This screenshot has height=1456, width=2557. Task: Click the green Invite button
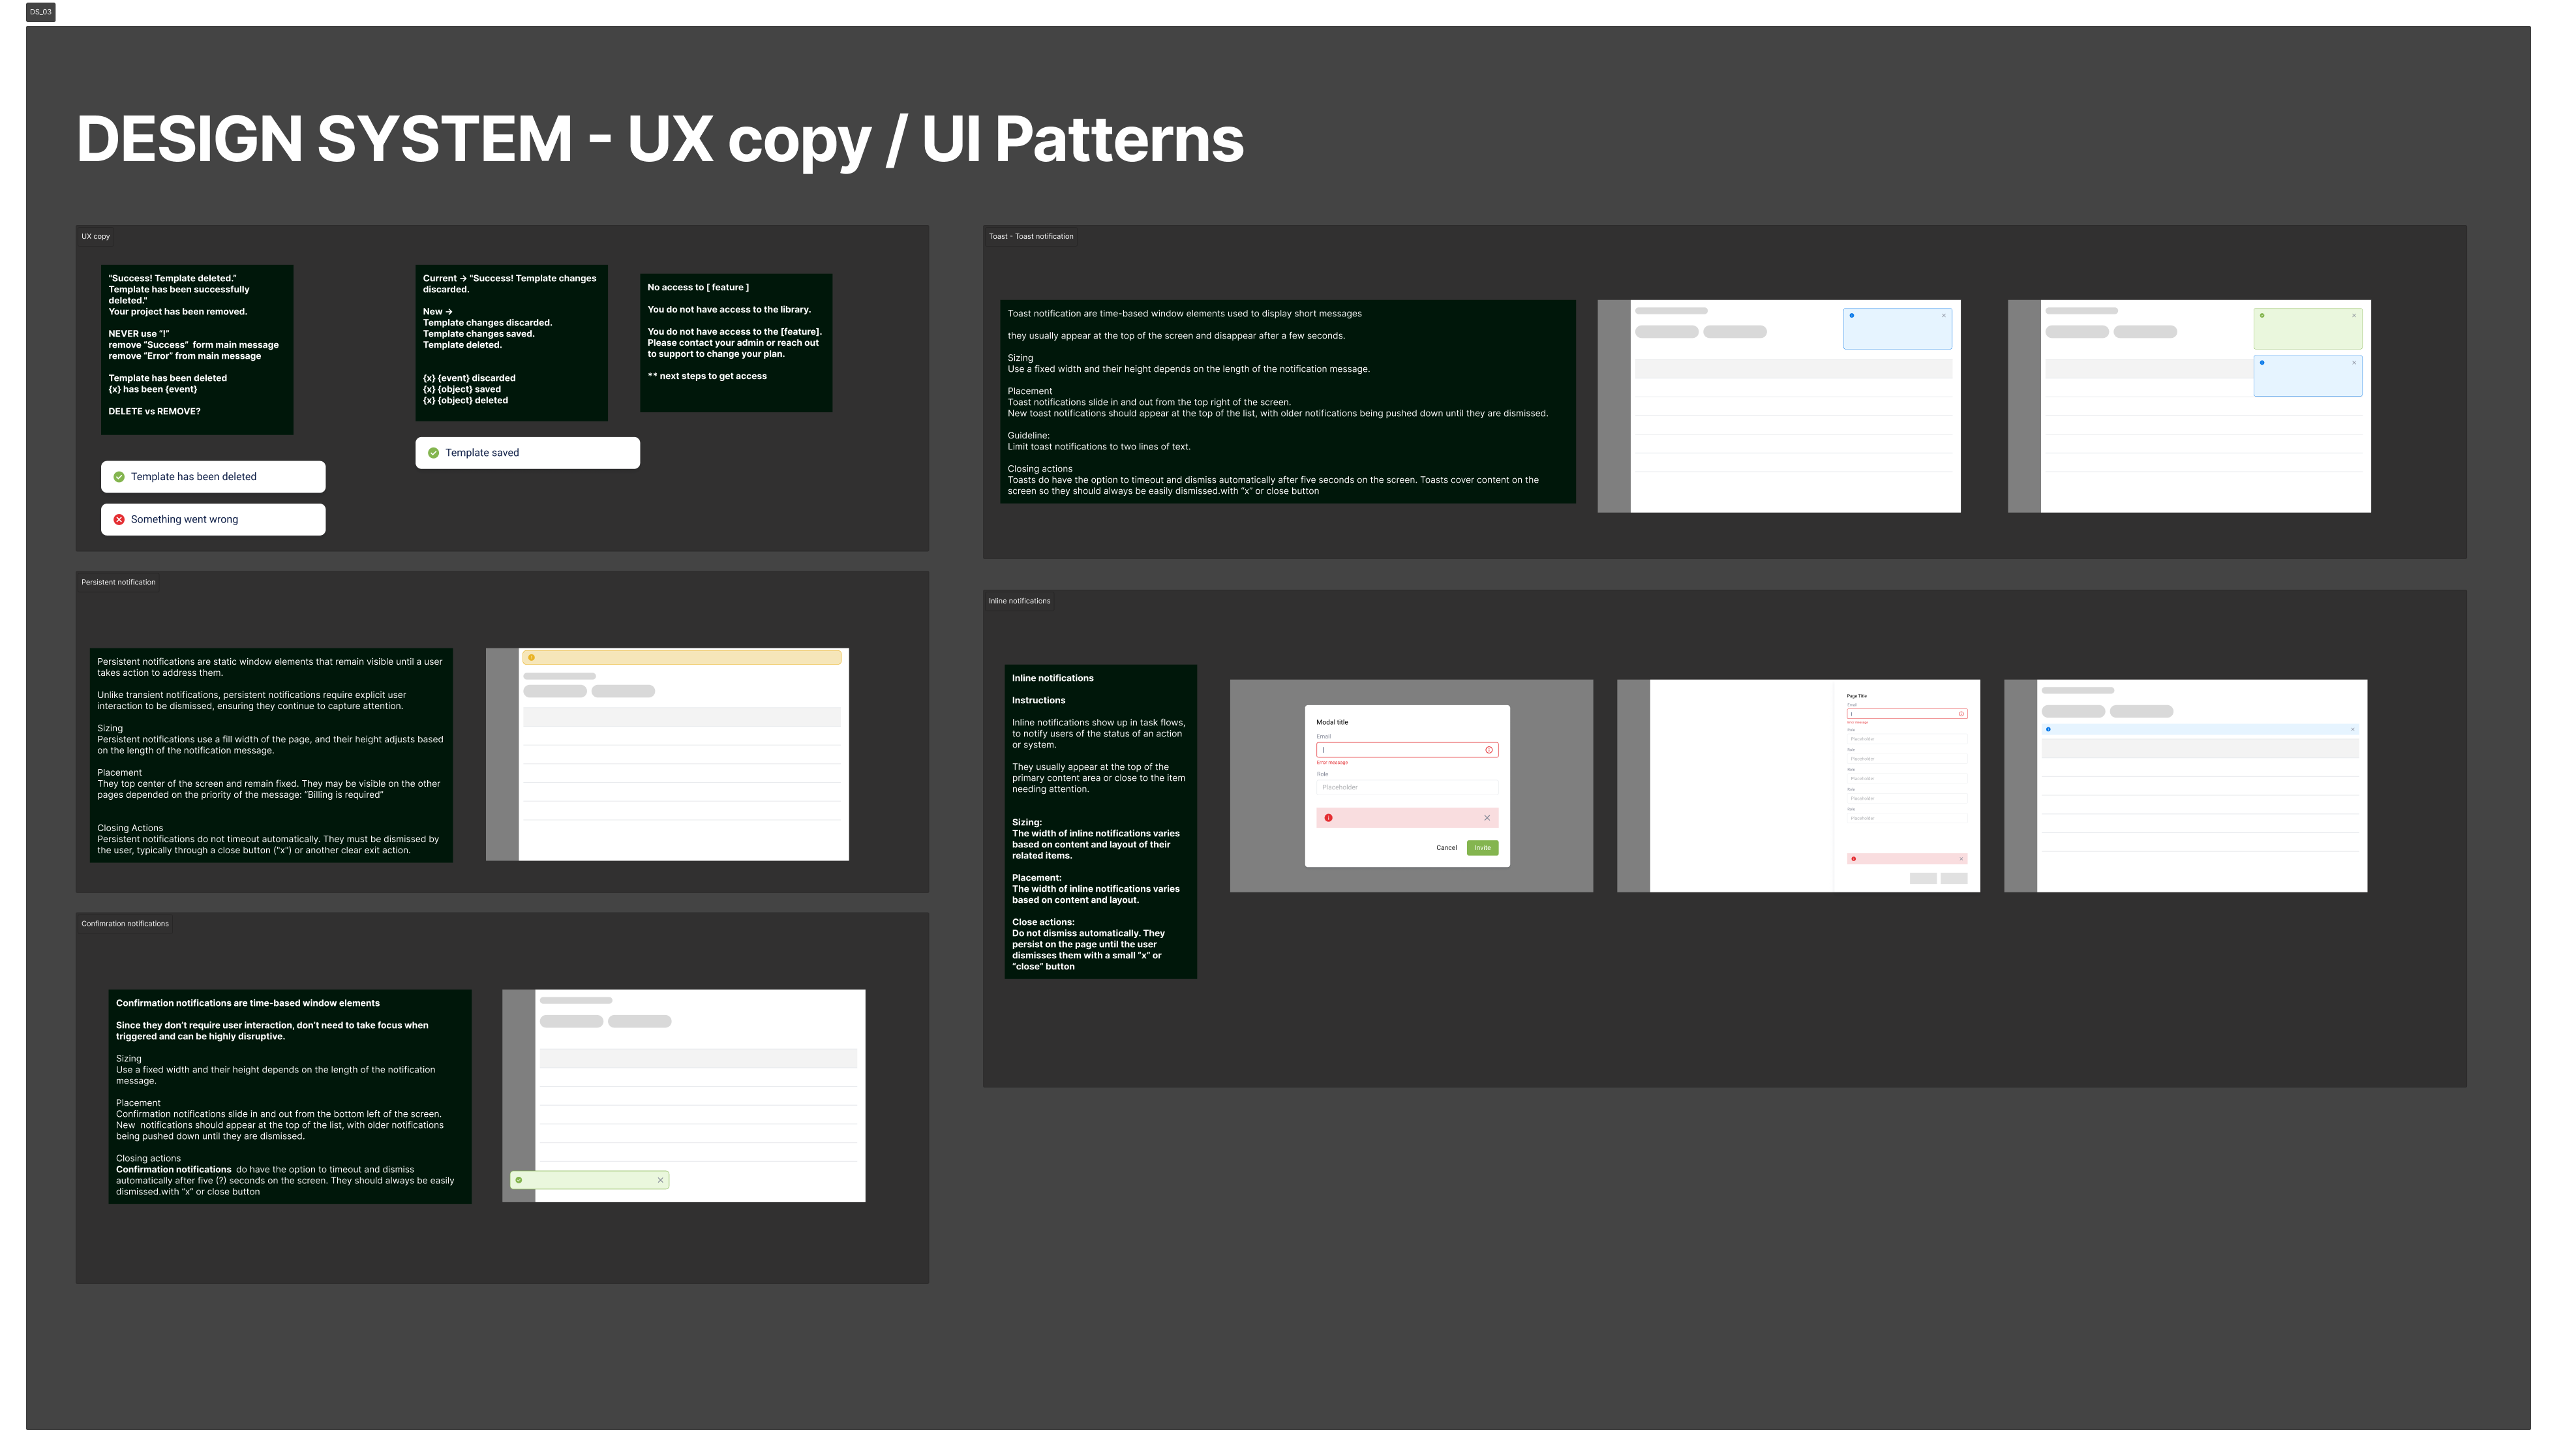(1483, 848)
